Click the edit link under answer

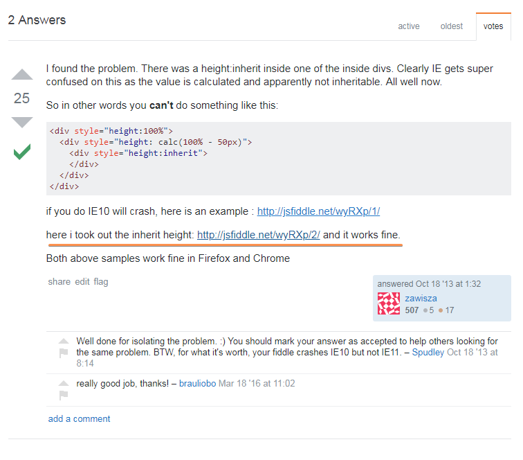click(82, 282)
